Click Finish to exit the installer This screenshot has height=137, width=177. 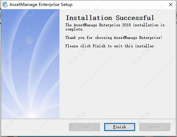pos(120,127)
